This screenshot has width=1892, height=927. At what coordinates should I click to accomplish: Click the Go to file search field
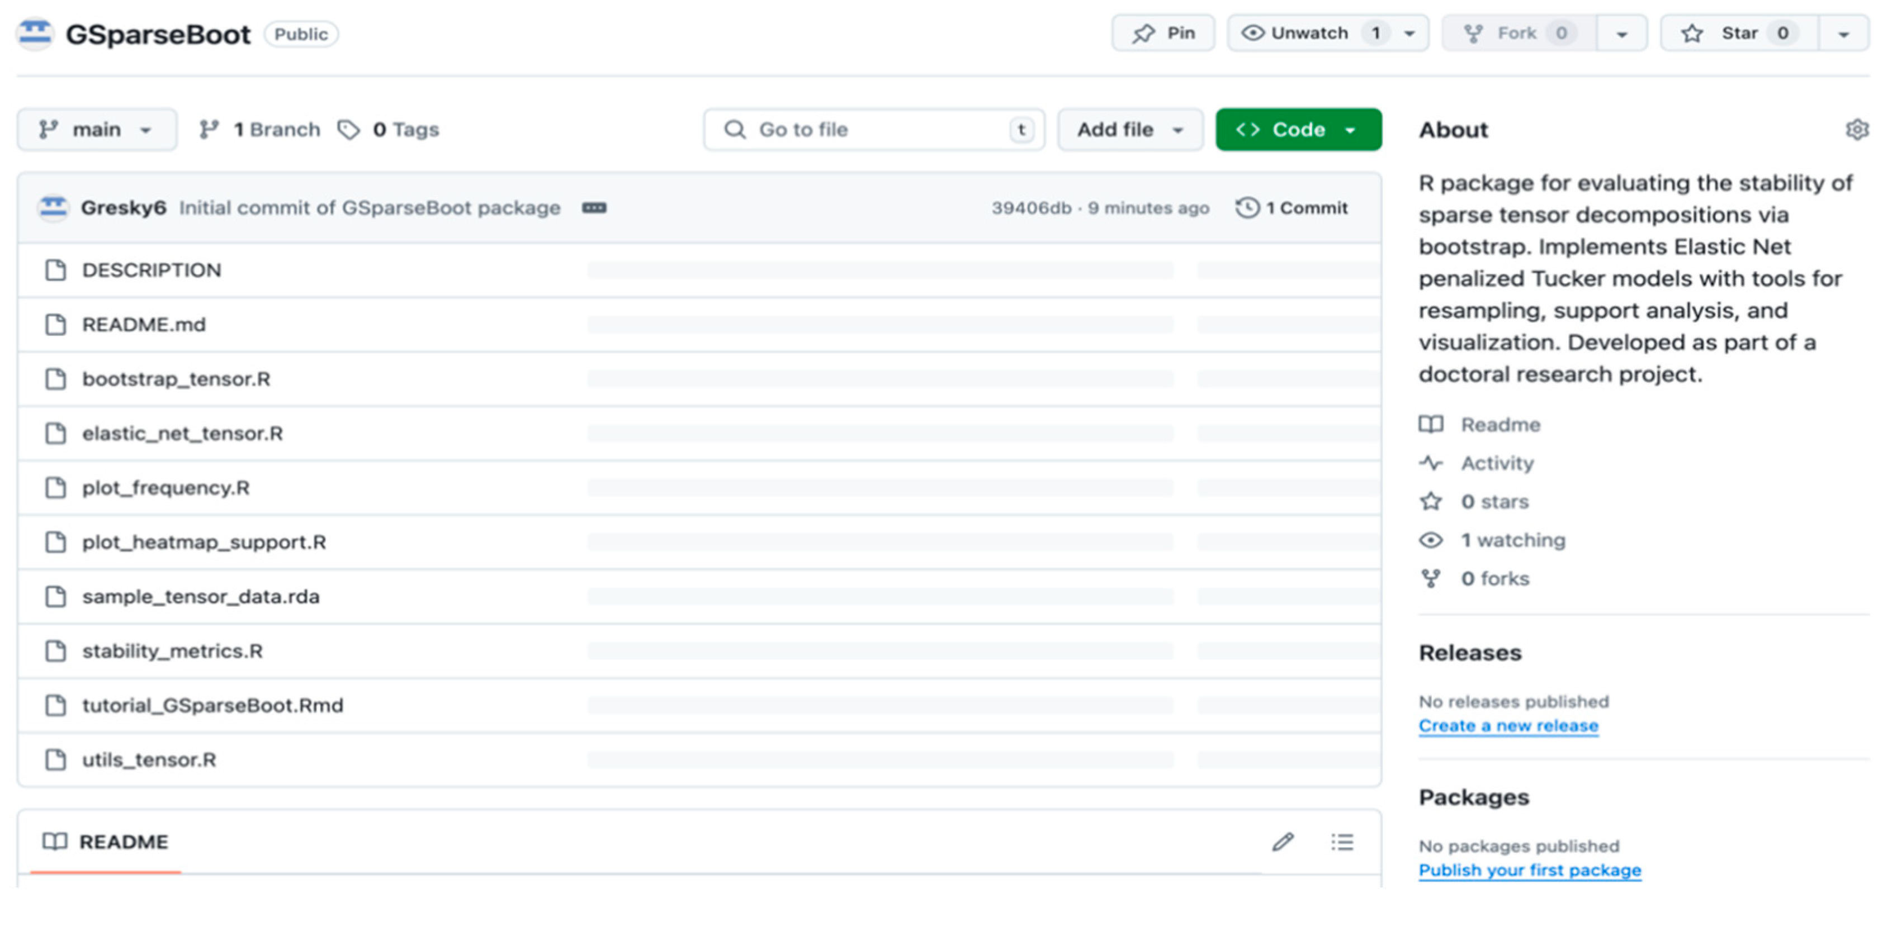click(x=873, y=130)
